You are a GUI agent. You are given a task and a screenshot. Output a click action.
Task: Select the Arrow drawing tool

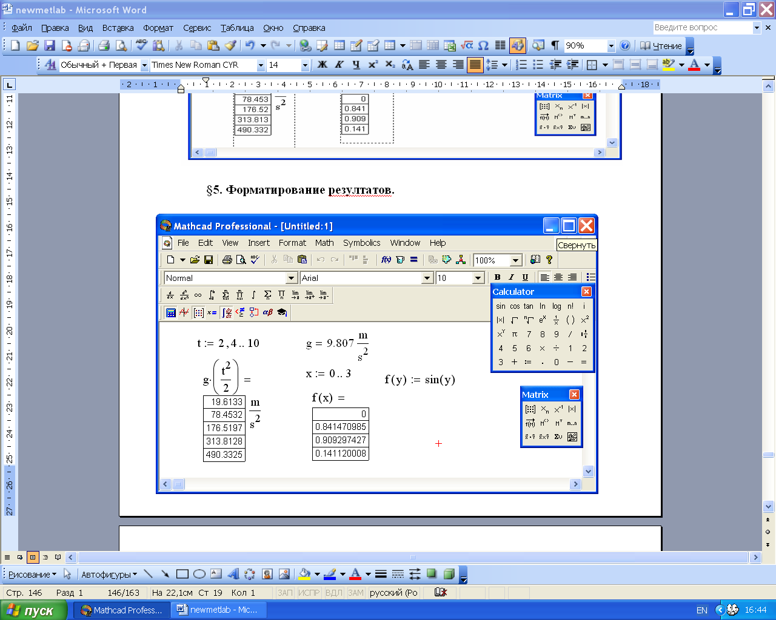coord(165,574)
